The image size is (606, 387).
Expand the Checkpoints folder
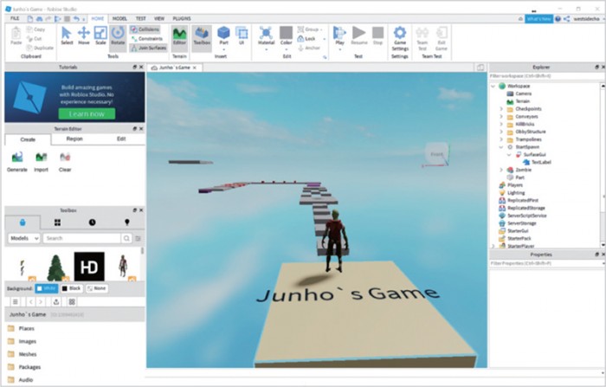click(501, 109)
